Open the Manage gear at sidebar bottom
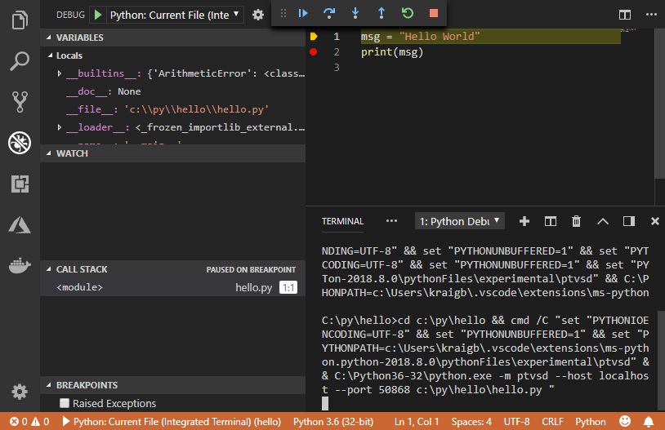 pos(20,392)
